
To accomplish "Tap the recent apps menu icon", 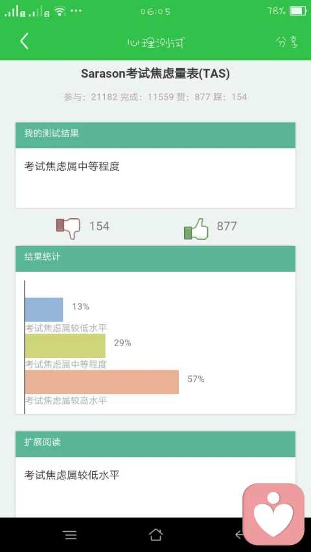I will (x=70, y=535).
